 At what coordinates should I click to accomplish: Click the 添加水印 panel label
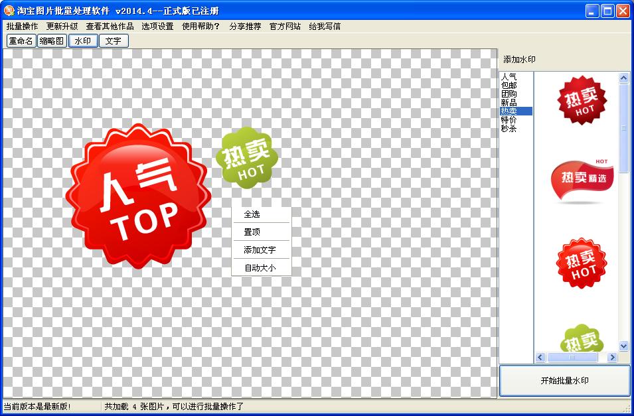(x=519, y=60)
